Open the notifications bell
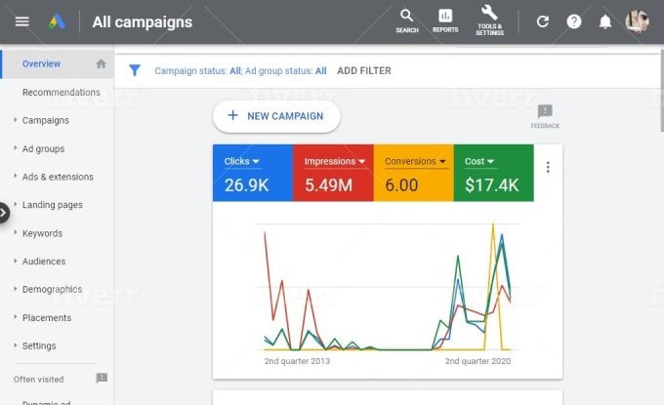Image resolution: width=664 pixels, height=405 pixels. pyautogui.click(x=605, y=21)
